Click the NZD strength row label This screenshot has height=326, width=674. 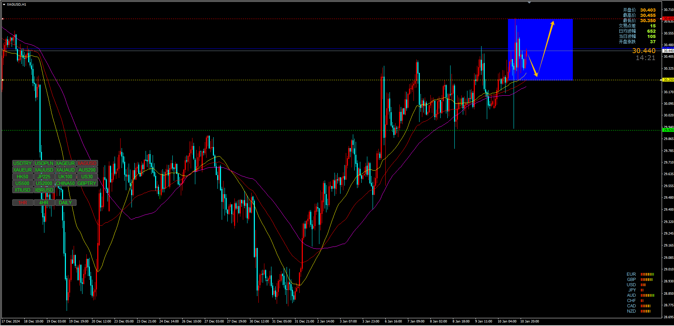[x=631, y=311]
